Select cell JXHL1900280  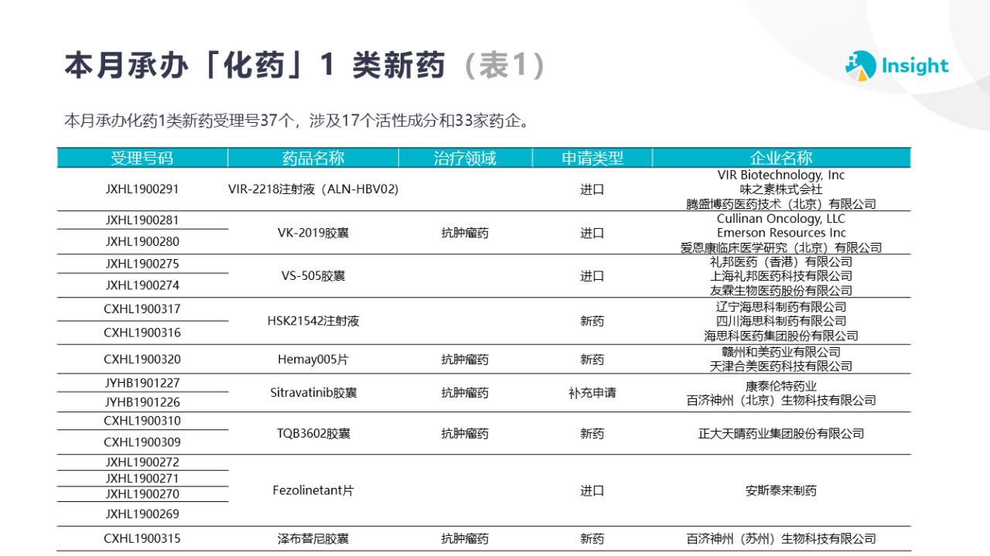pos(142,242)
